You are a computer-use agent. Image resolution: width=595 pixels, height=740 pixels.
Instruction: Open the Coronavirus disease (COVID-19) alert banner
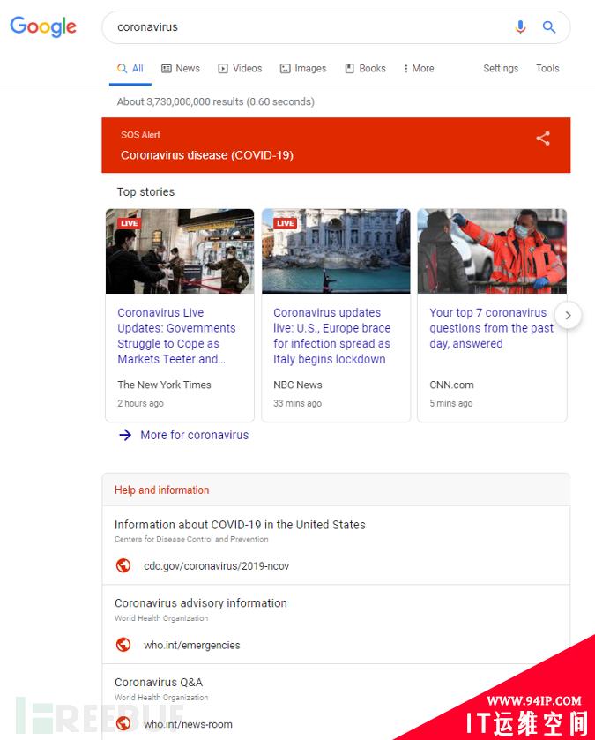pyautogui.click(x=336, y=145)
